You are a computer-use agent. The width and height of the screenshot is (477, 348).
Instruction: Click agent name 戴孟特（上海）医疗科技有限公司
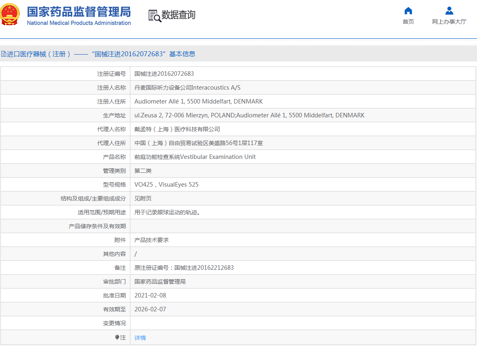(177, 129)
